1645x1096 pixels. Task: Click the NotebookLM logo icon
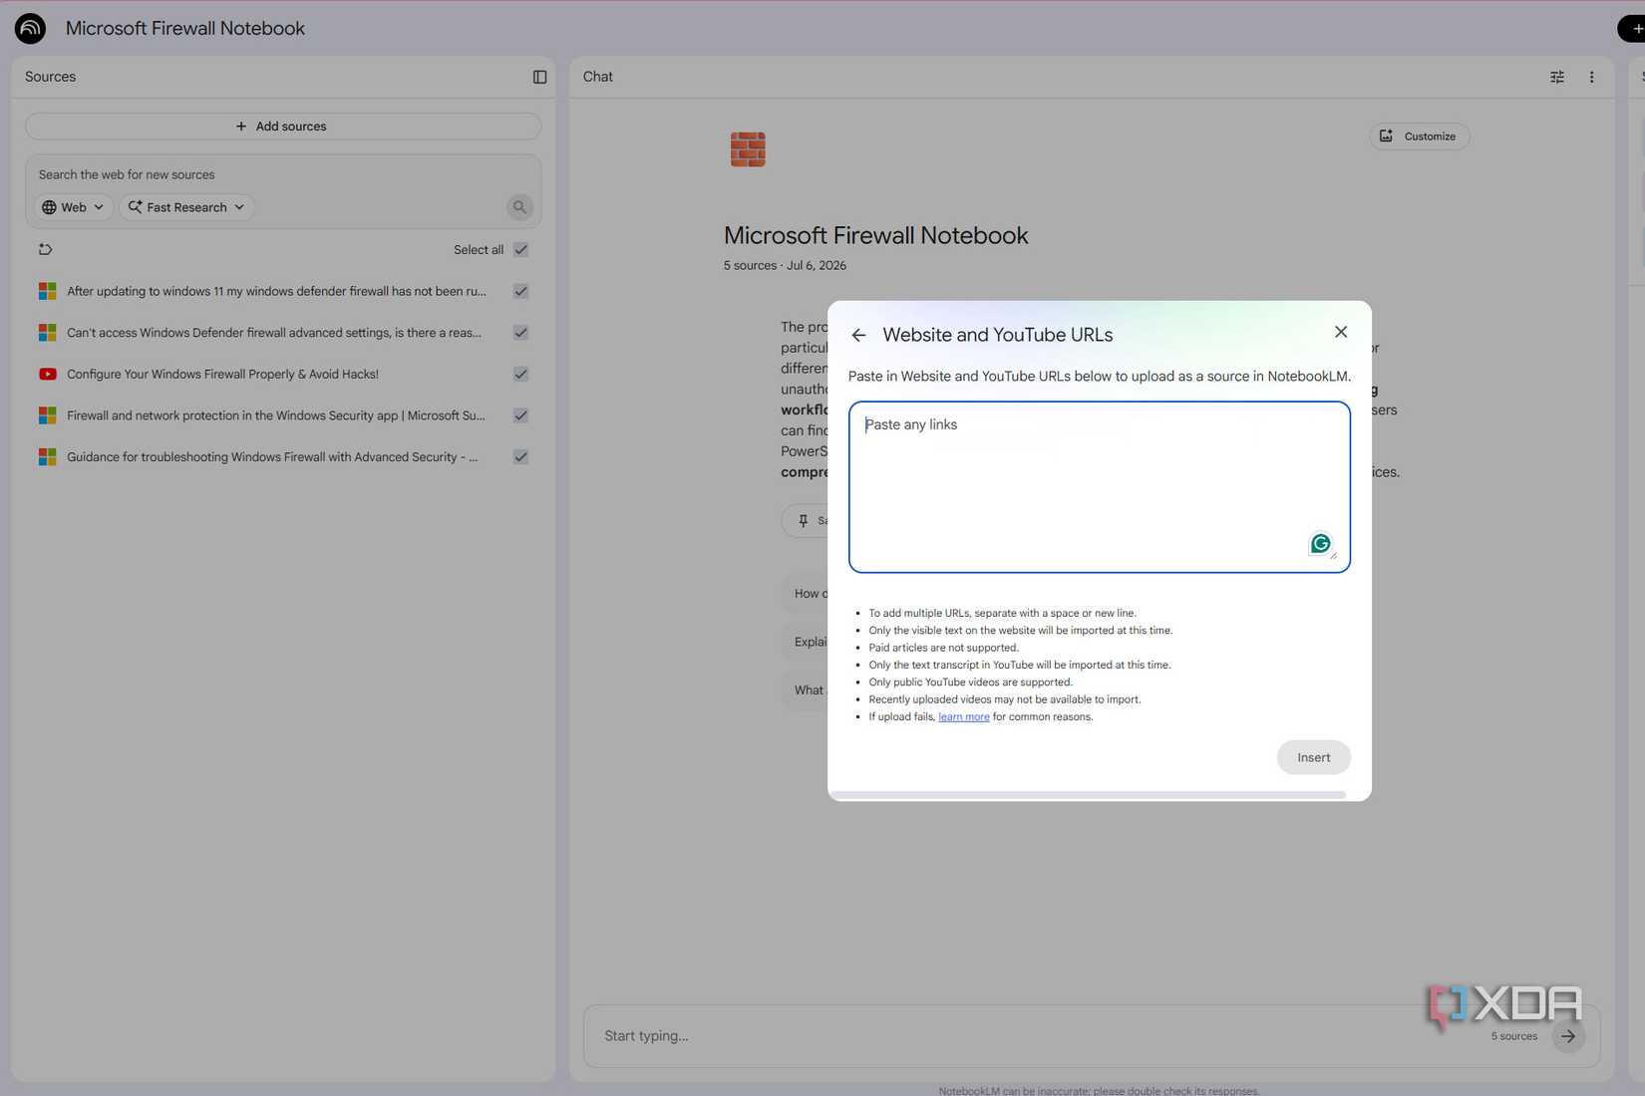pos(30,28)
